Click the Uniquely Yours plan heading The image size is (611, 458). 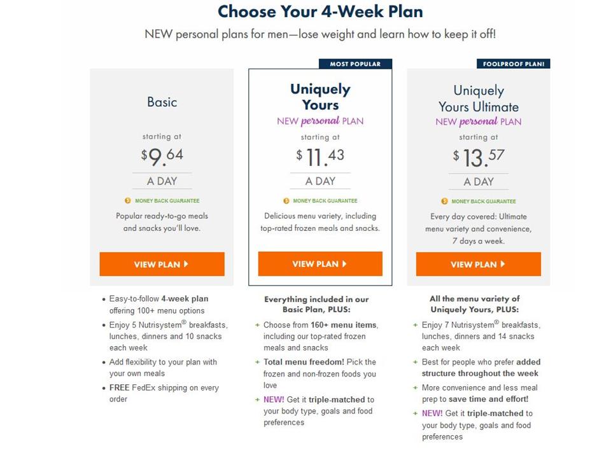point(320,97)
